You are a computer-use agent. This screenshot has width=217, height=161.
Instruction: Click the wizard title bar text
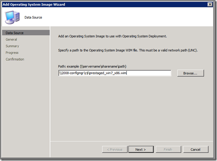(x=34, y=4)
